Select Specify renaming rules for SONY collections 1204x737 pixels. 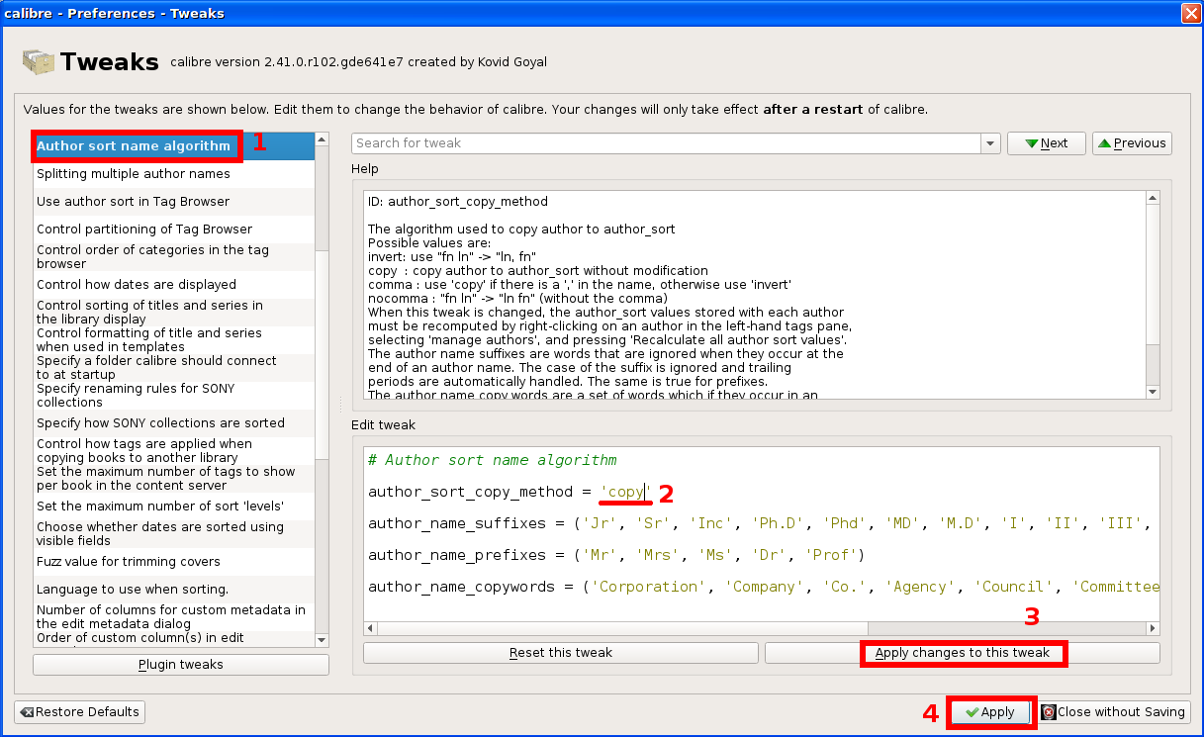coord(173,395)
